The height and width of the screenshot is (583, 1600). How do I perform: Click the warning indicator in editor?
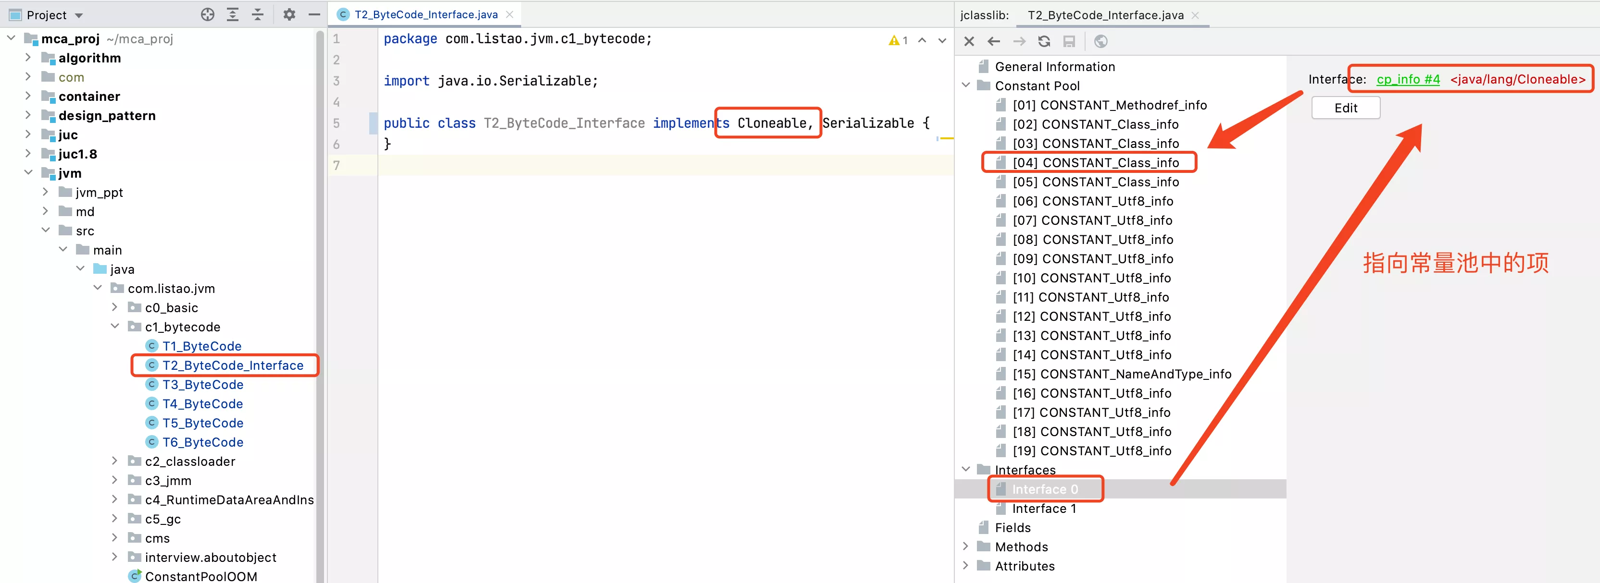pyautogui.click(x=898, y=40)
